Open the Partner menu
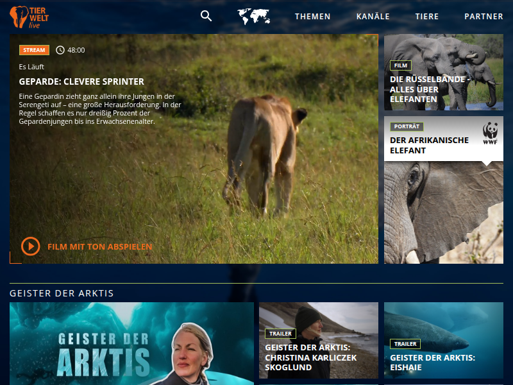 (x=484, y=17)
